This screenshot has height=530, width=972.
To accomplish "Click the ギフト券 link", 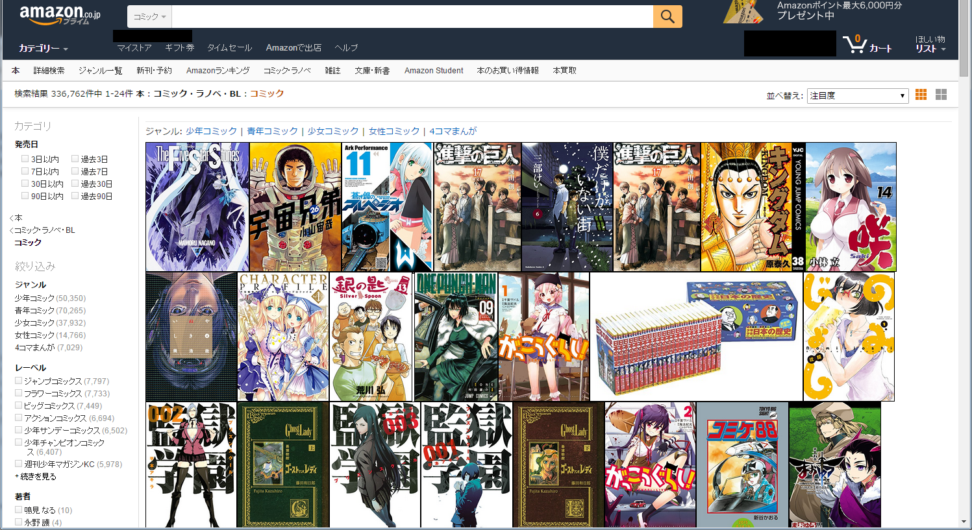I will point(179,48).
